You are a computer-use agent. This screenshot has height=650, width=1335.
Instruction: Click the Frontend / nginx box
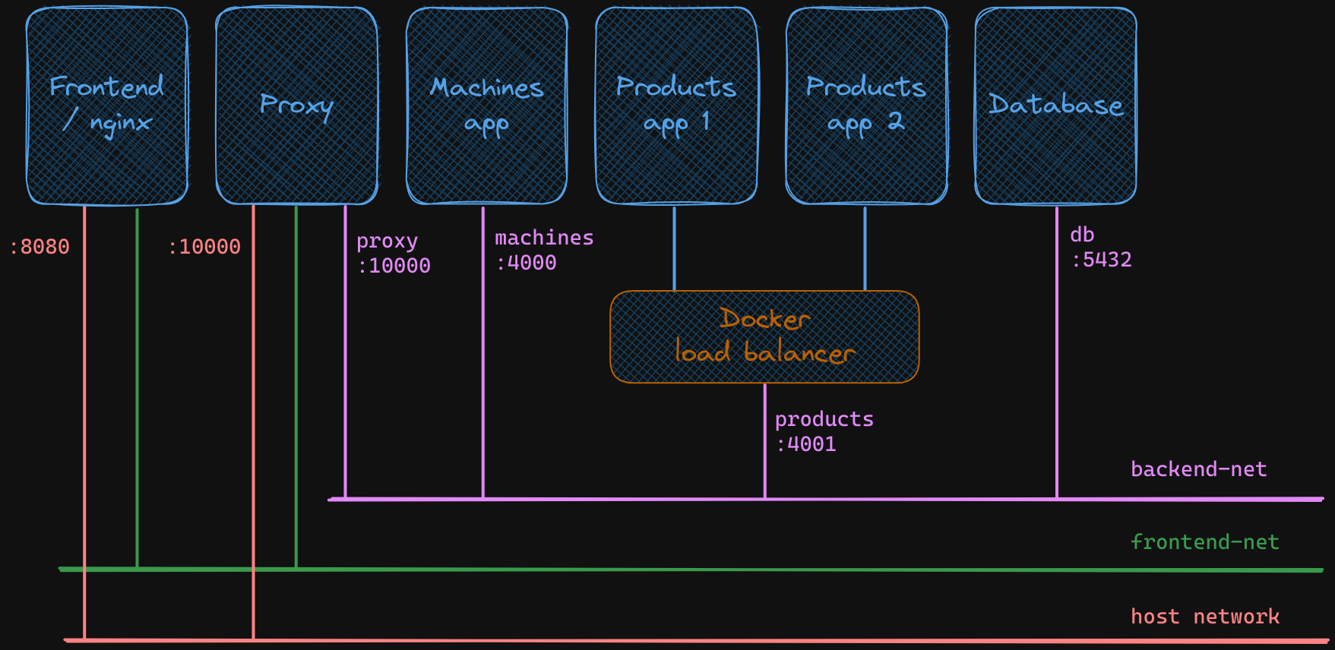(x=107, y=106)
